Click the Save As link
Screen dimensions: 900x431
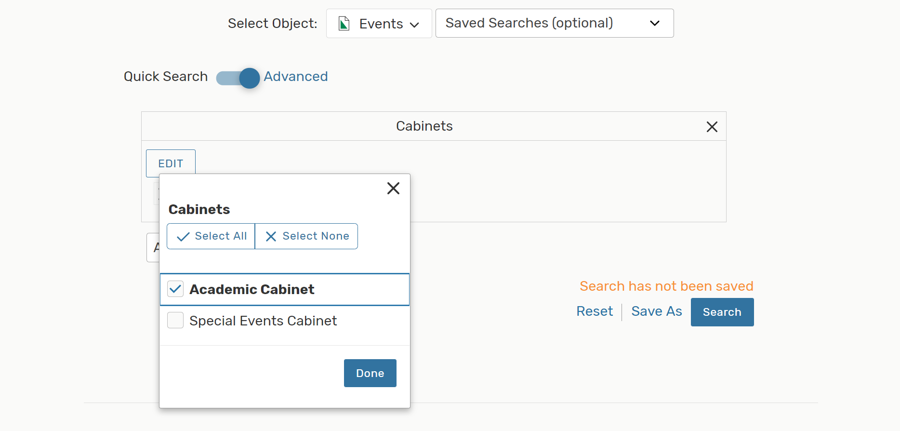coord(656,311)
